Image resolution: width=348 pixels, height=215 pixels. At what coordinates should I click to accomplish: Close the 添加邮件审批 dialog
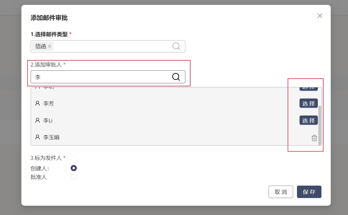320,16
